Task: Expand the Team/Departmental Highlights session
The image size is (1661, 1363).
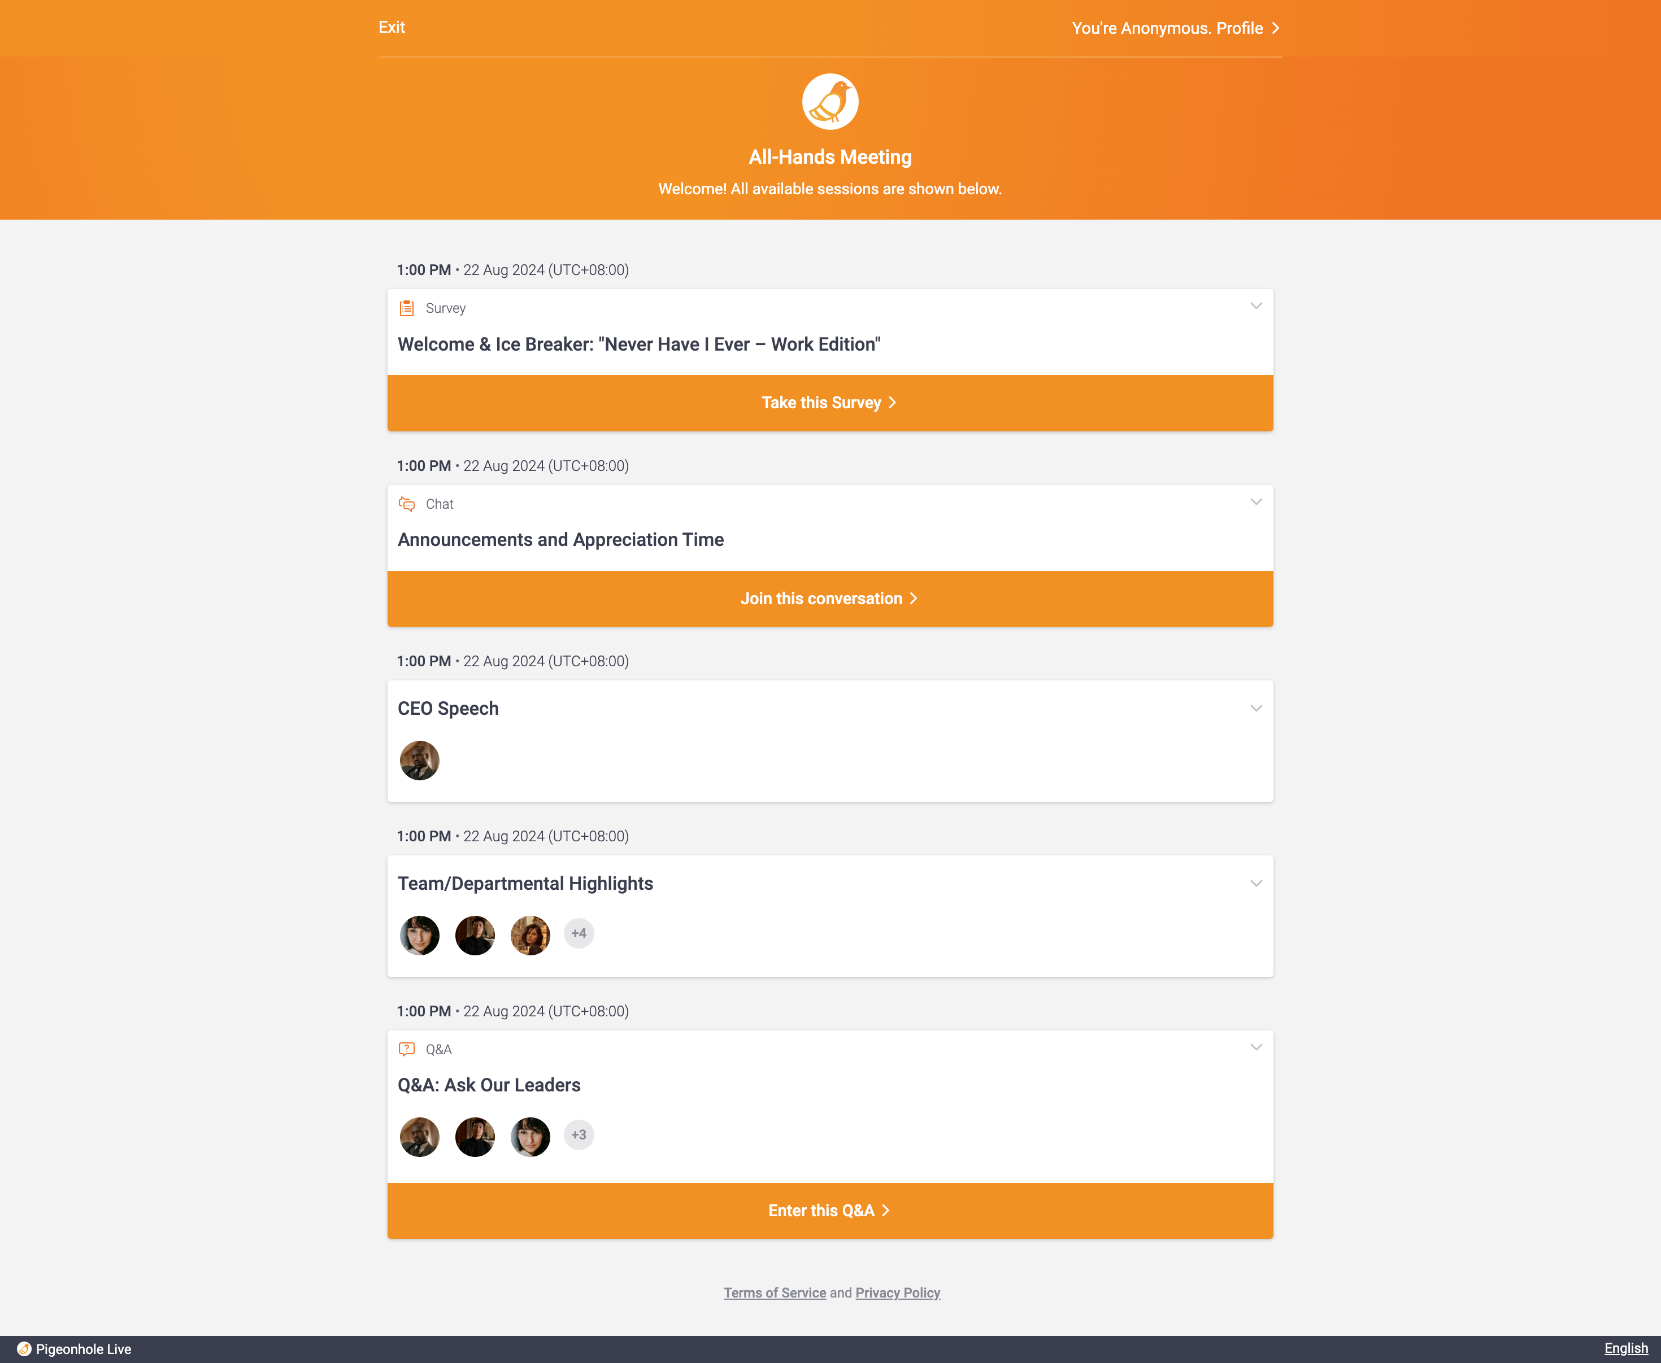Action: (x=1255, y=882)
